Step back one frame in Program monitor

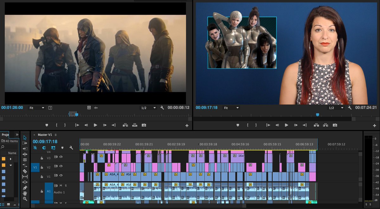277,125
